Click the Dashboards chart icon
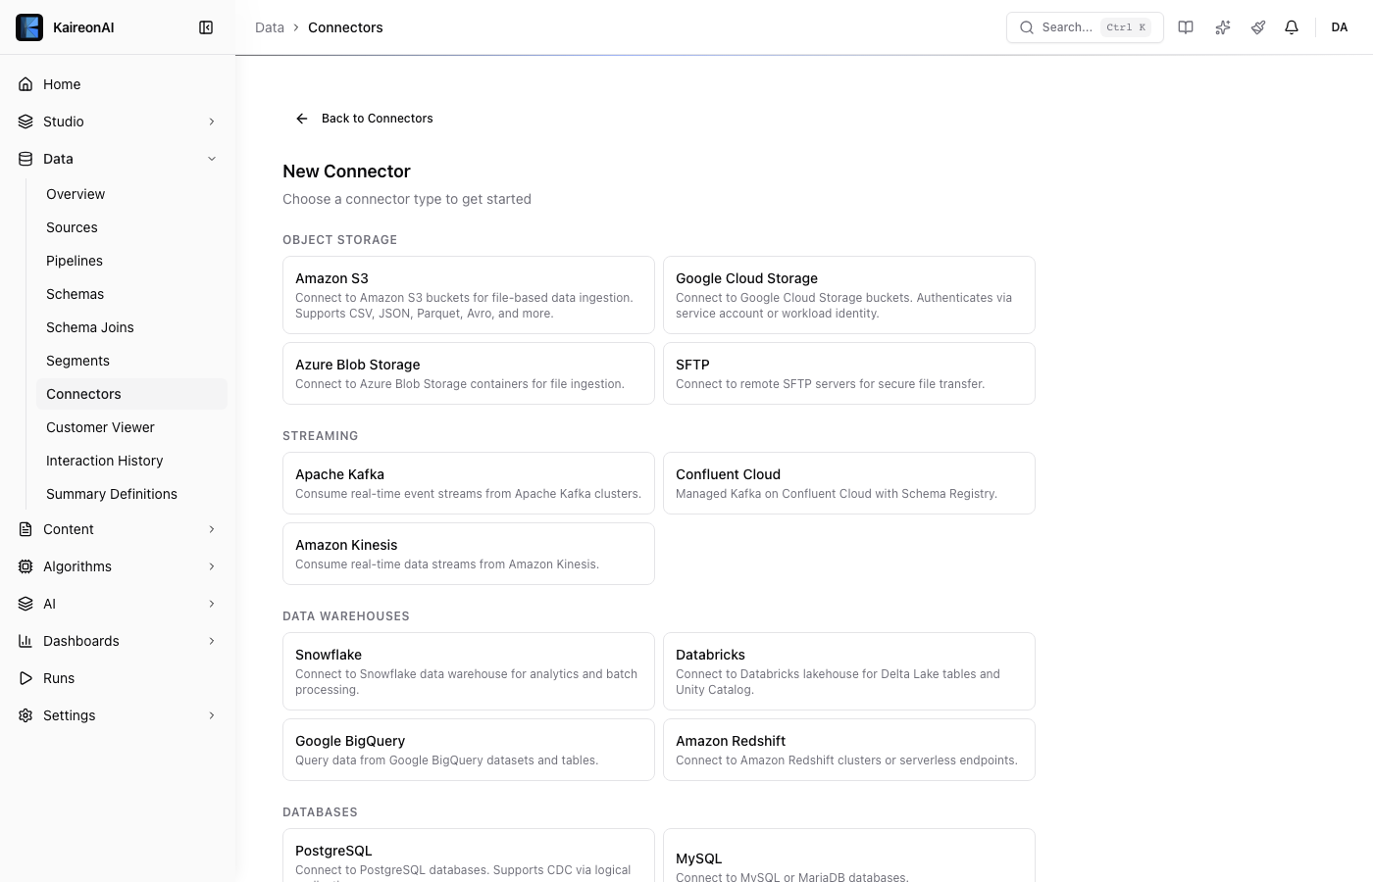1373x882 pixels. click(25, 641)
